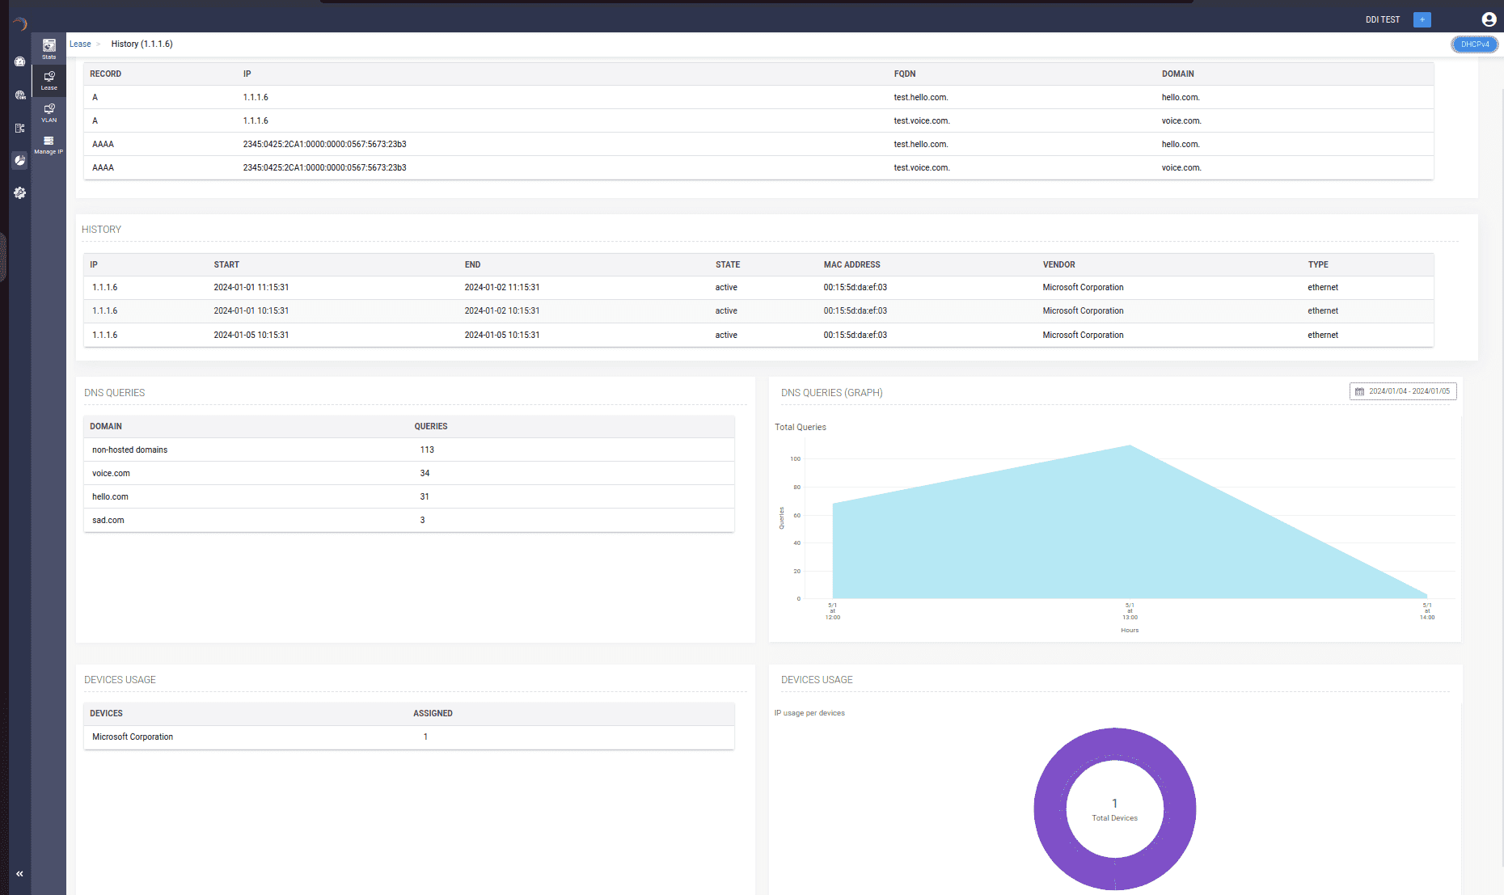Select the pie chart analytics icon
Image resolution: width=1504 pixels, height=895 pixels.
point(19,160)
